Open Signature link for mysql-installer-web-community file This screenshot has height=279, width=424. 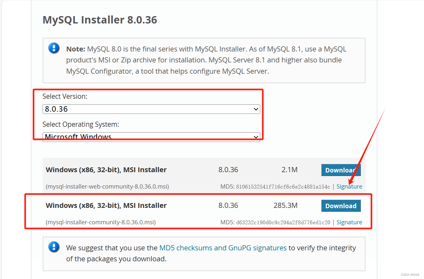(x=349, y=187)
